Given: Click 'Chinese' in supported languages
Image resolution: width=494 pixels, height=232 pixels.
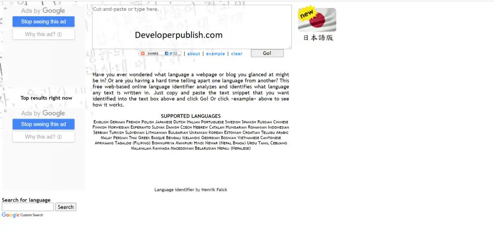Looking at the screenshot, I should [281, 122].
